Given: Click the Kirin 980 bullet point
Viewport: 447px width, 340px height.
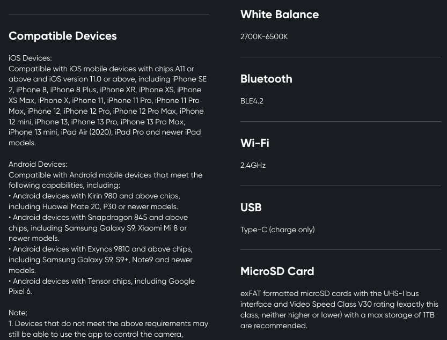Looking at the screenshot, I should pyautogui.click(x=94, y=201).
